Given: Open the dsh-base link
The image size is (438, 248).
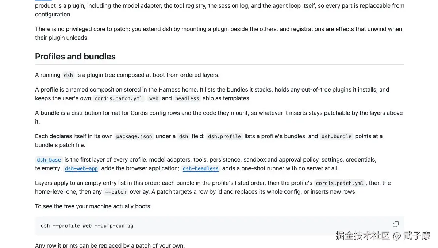Looking at the screenshot, I should point(49,160).
